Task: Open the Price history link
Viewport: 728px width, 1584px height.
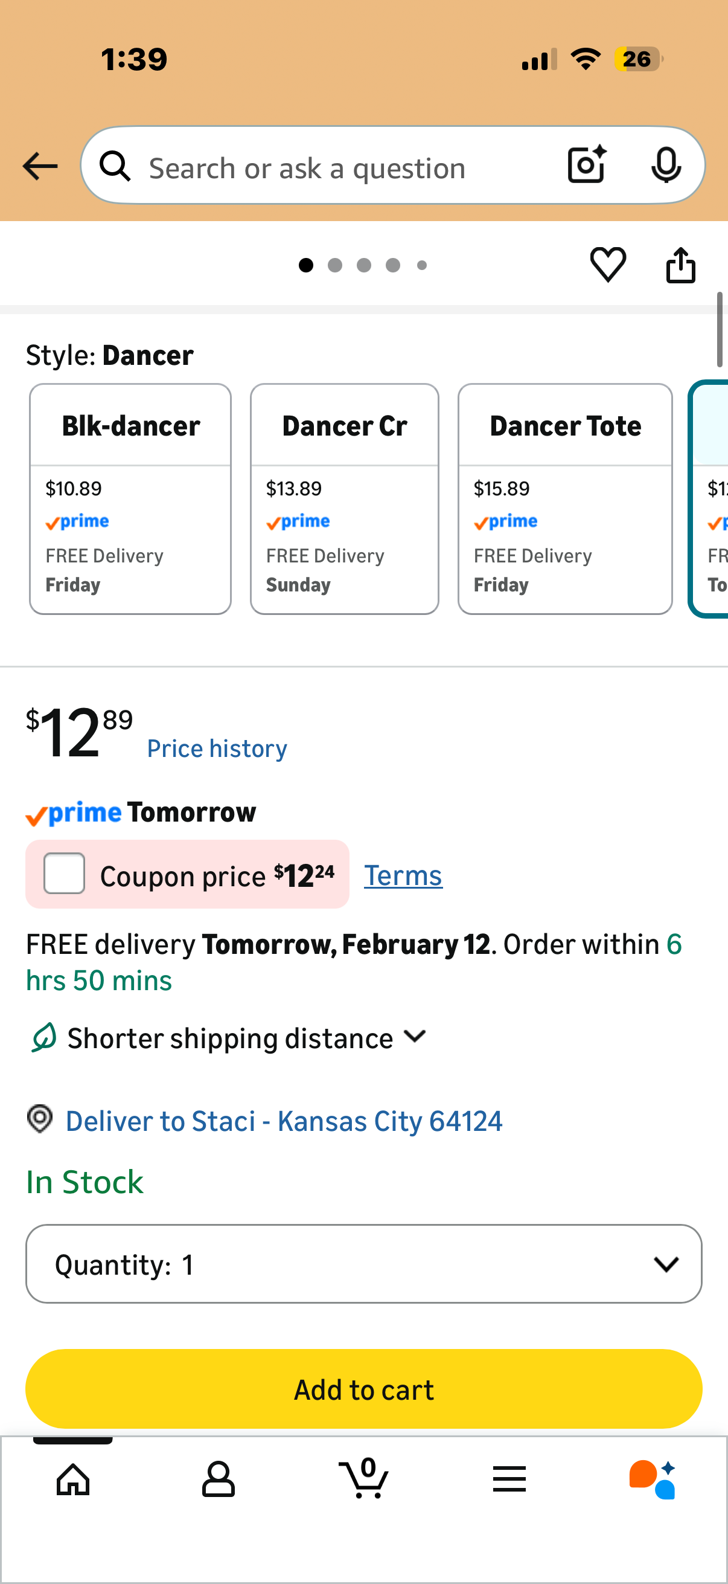Action: click(x=217, y=749)
